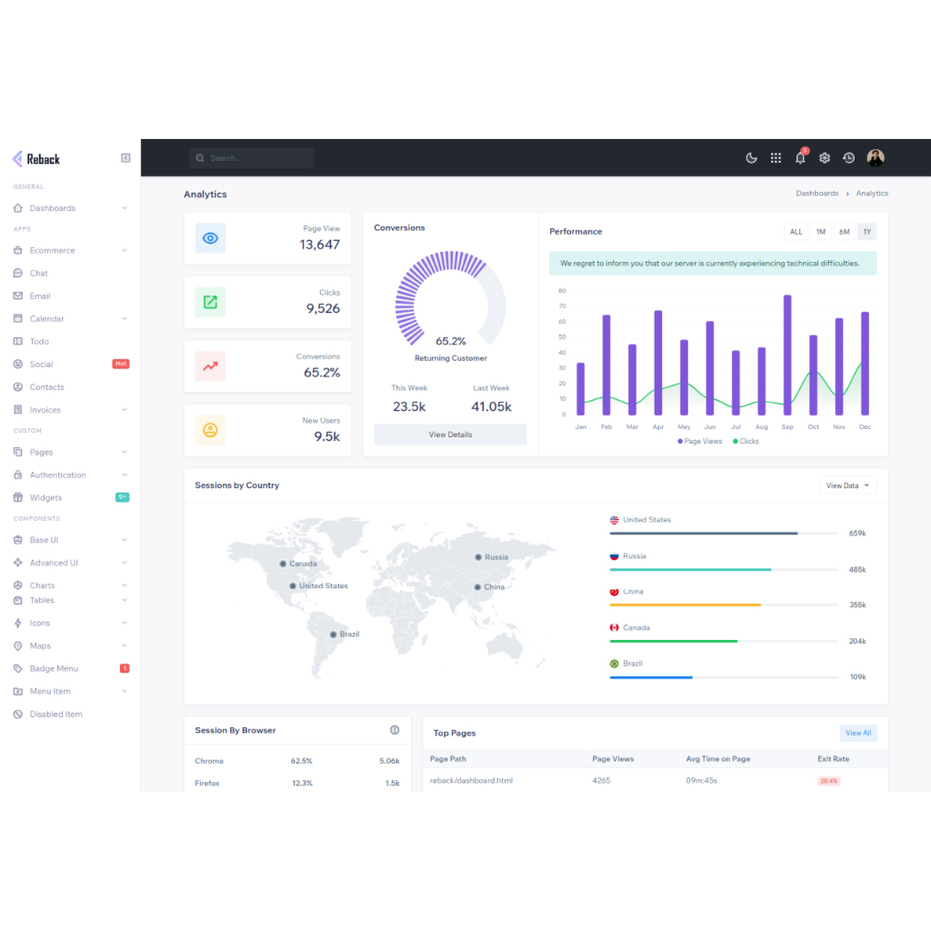Open user profile avatar

tap(876, 157)
